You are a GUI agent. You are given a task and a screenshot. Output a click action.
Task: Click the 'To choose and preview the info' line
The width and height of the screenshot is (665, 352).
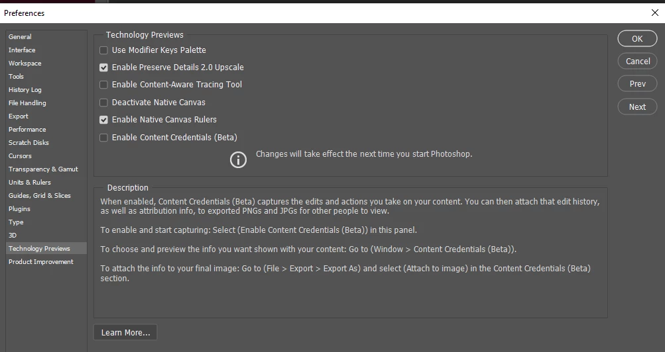point(308,249)
